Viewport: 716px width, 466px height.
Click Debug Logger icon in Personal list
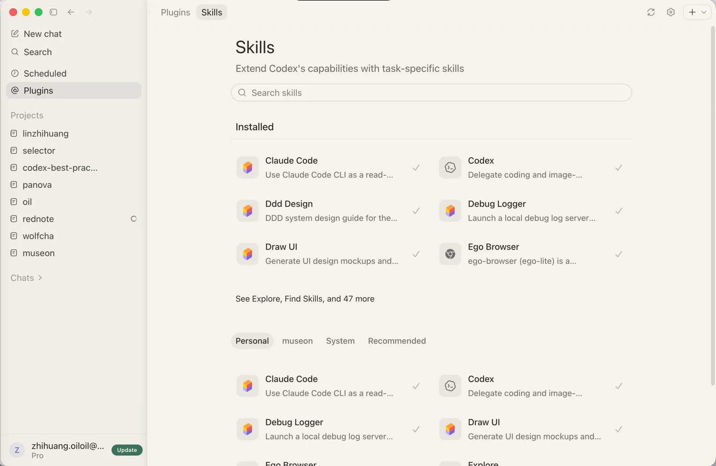(x=247, y=429)
